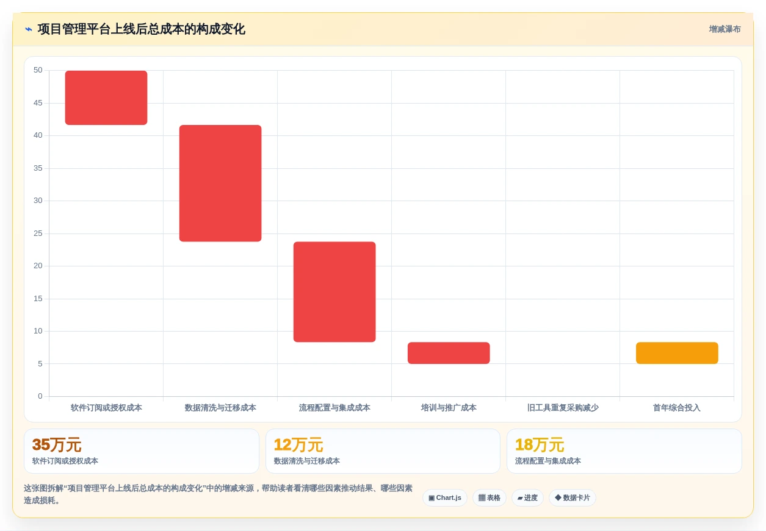Select the red 培训与推广成本 bar

coord(449,353)
